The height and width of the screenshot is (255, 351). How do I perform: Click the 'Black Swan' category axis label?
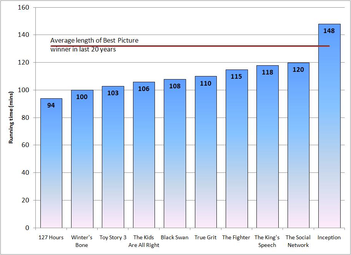click(x=175, y=237)
